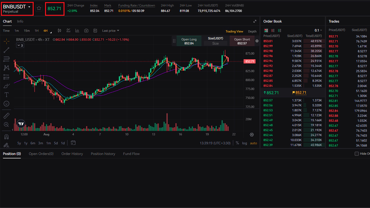
Task: Switch to the Info tab
Action: tap(20, 21)
